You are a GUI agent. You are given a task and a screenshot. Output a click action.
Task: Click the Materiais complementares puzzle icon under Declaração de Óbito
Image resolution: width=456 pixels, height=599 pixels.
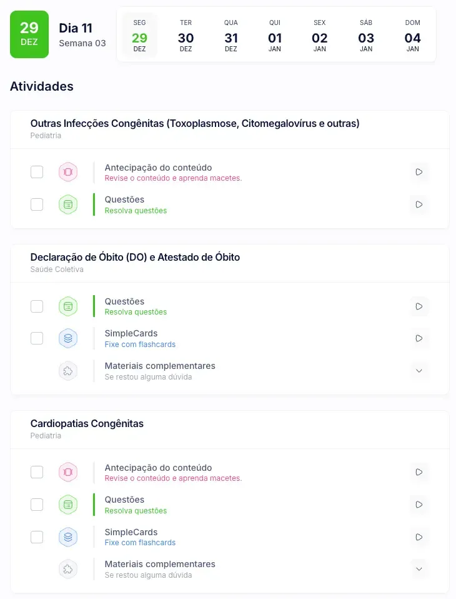68,371
